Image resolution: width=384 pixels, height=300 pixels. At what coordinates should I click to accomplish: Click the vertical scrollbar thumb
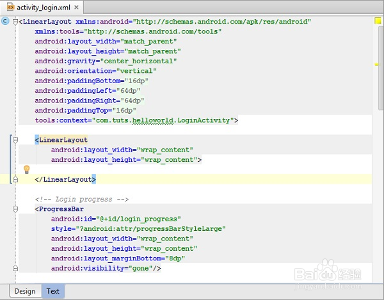(x=381, y=68)
